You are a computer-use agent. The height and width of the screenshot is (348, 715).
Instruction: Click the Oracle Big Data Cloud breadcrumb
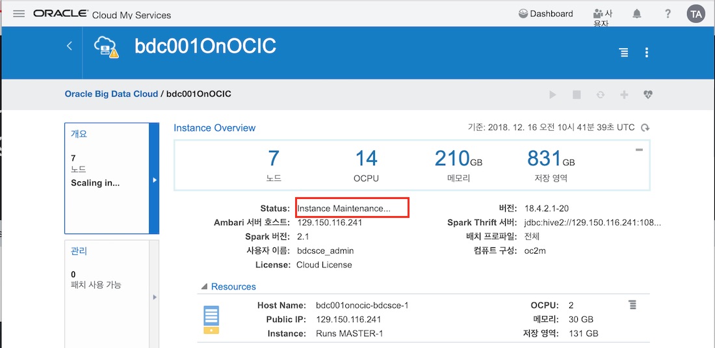111,94
